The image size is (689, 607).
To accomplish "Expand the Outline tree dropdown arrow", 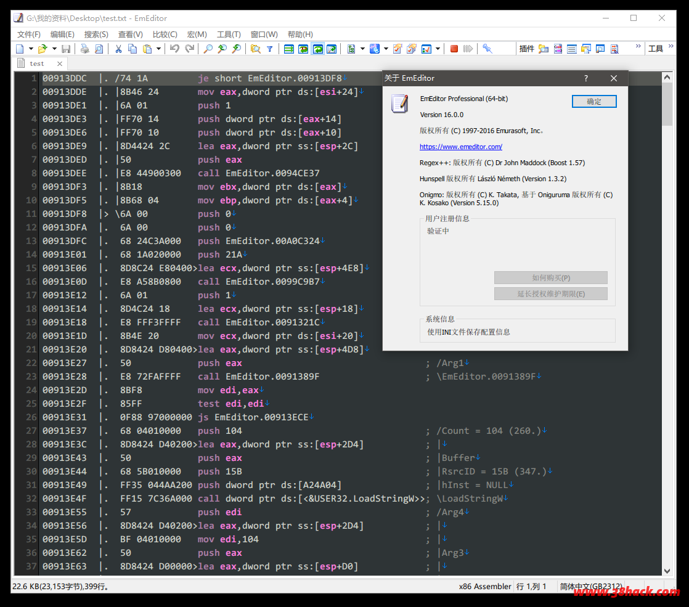I will pyautogui.click(x=362, y=49).
